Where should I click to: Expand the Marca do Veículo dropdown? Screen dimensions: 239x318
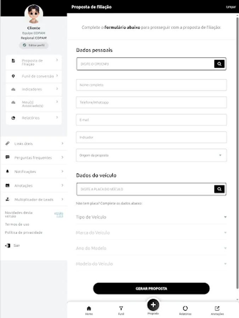151,232
